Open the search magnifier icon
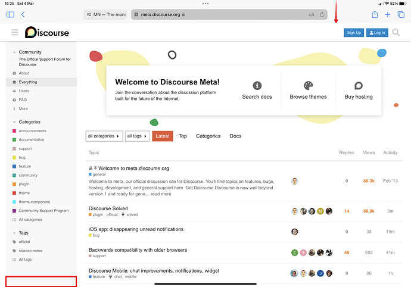Viewport: 411px width, 287px height. 396,32
